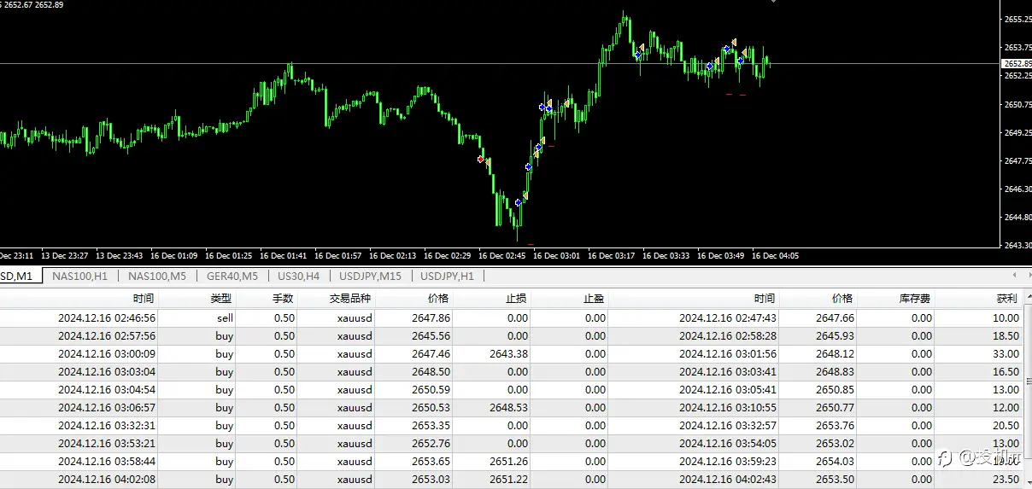Screen dimensions: 1032x489
Task: Sort by the 止盈 column header
Action: [x=595, y=299]
